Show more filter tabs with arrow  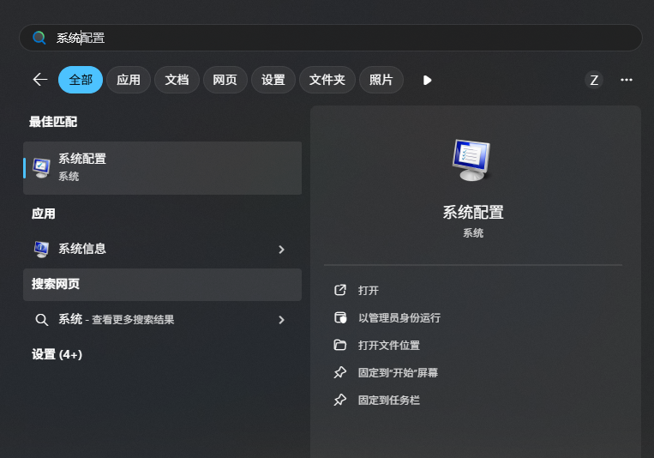(x=427, y=80)
